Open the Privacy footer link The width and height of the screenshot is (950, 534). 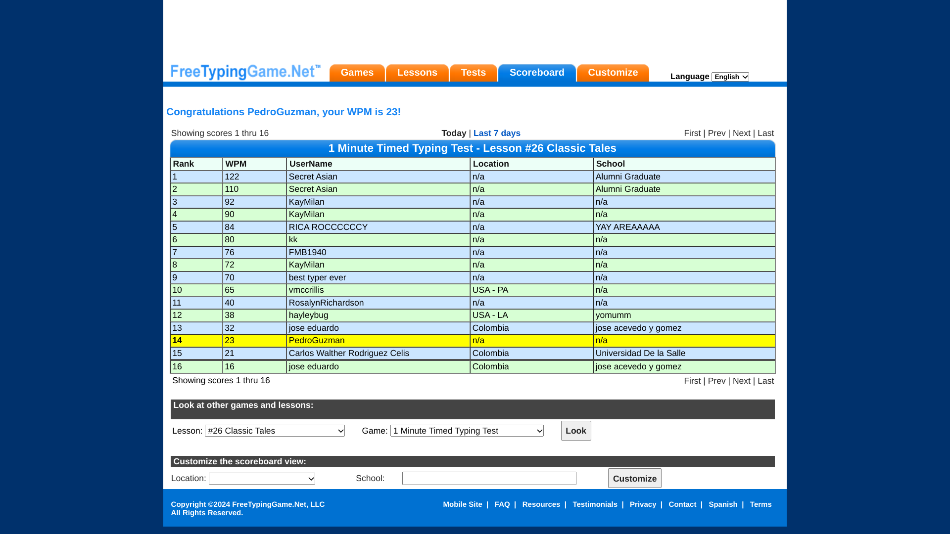tap(643, 505)
